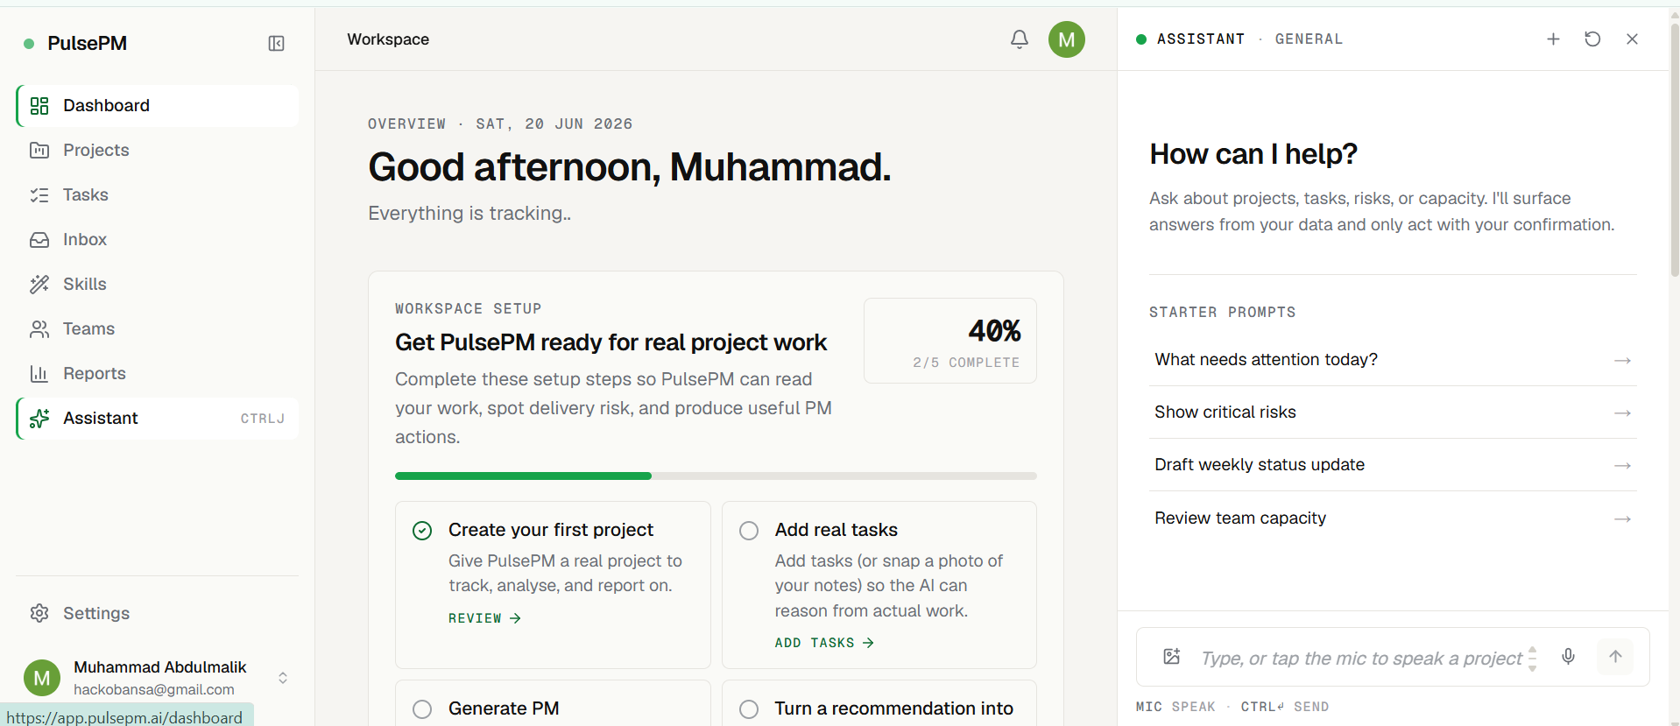Click the Teams people icon

(39, 329)
